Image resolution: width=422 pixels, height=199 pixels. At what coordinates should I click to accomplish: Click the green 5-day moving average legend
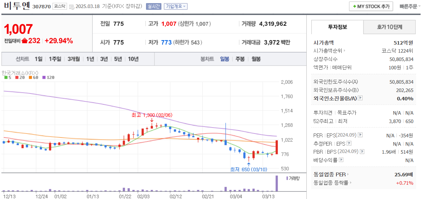tap(7, 77)
